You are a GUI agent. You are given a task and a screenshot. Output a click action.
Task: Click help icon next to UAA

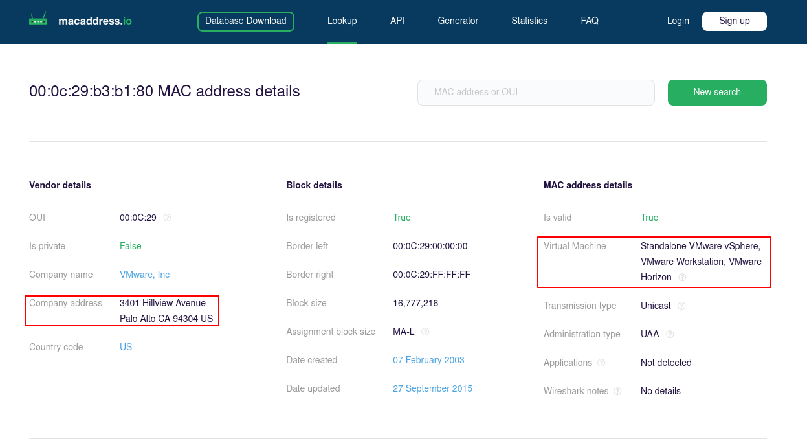pyautogui.click(x=670, y=334)
